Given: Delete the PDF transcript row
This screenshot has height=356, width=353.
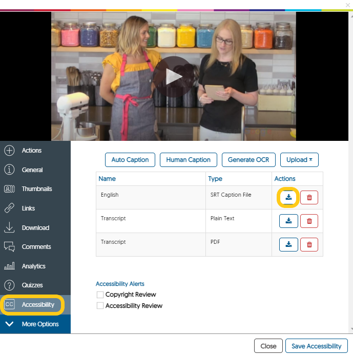Looking at the screenshot, I should 309,244.
